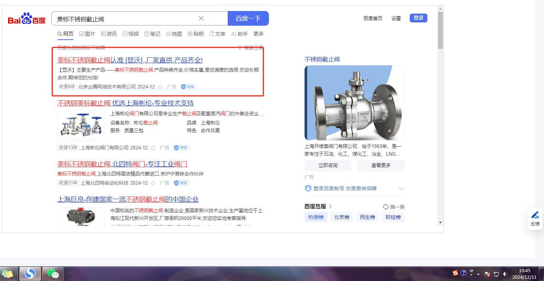Open the 笔记 tab
This screenshot has height=281, width=544.
click(x=152, y=34)
